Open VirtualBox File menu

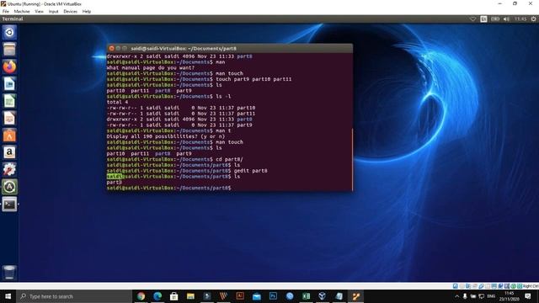point(6,11)
